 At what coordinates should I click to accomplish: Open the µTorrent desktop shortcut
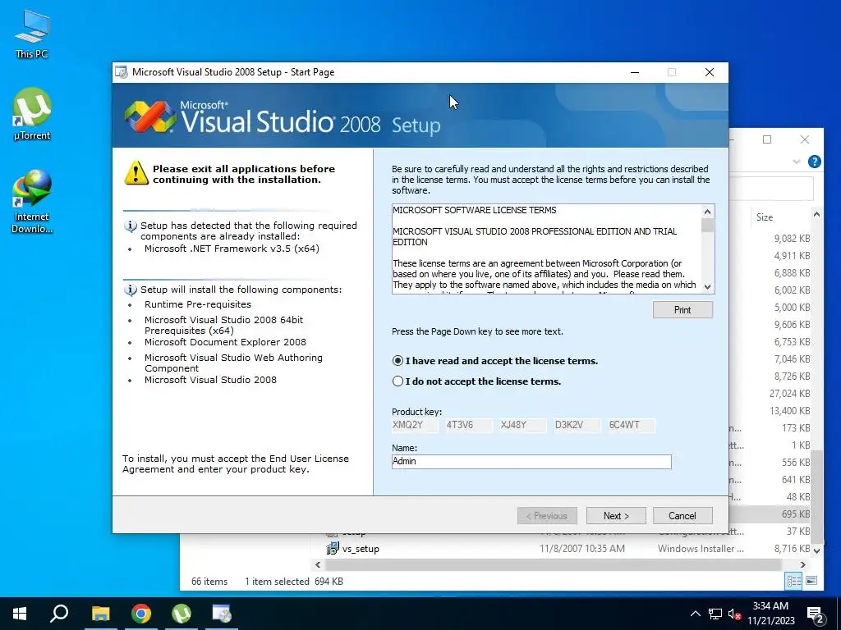[32, 114]
